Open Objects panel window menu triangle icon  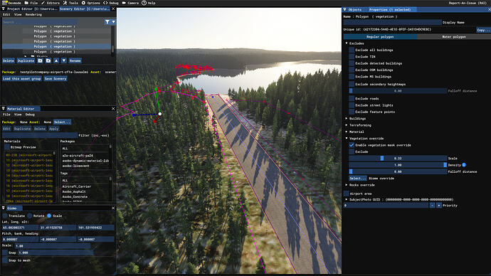pyautogui.click(x=344, y=10)
